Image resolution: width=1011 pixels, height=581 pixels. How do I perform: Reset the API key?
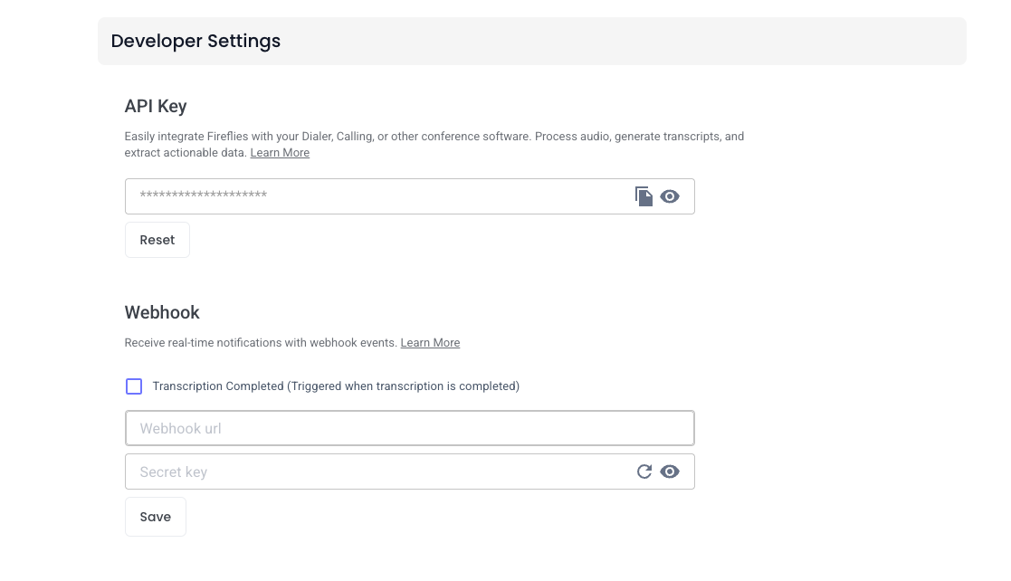tap(157, 240)
